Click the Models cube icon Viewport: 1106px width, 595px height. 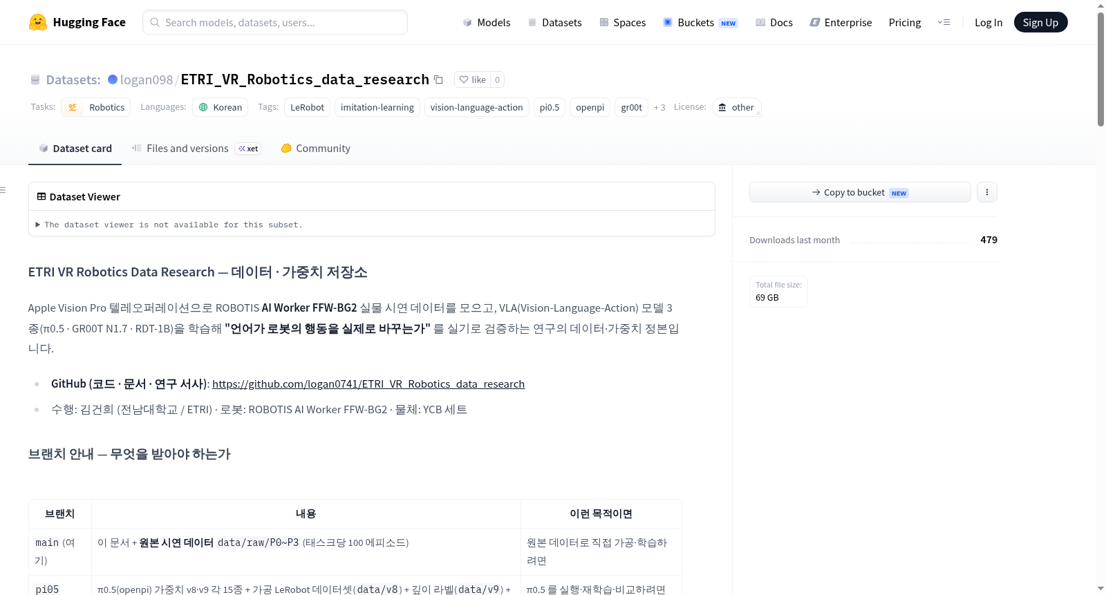467,23
